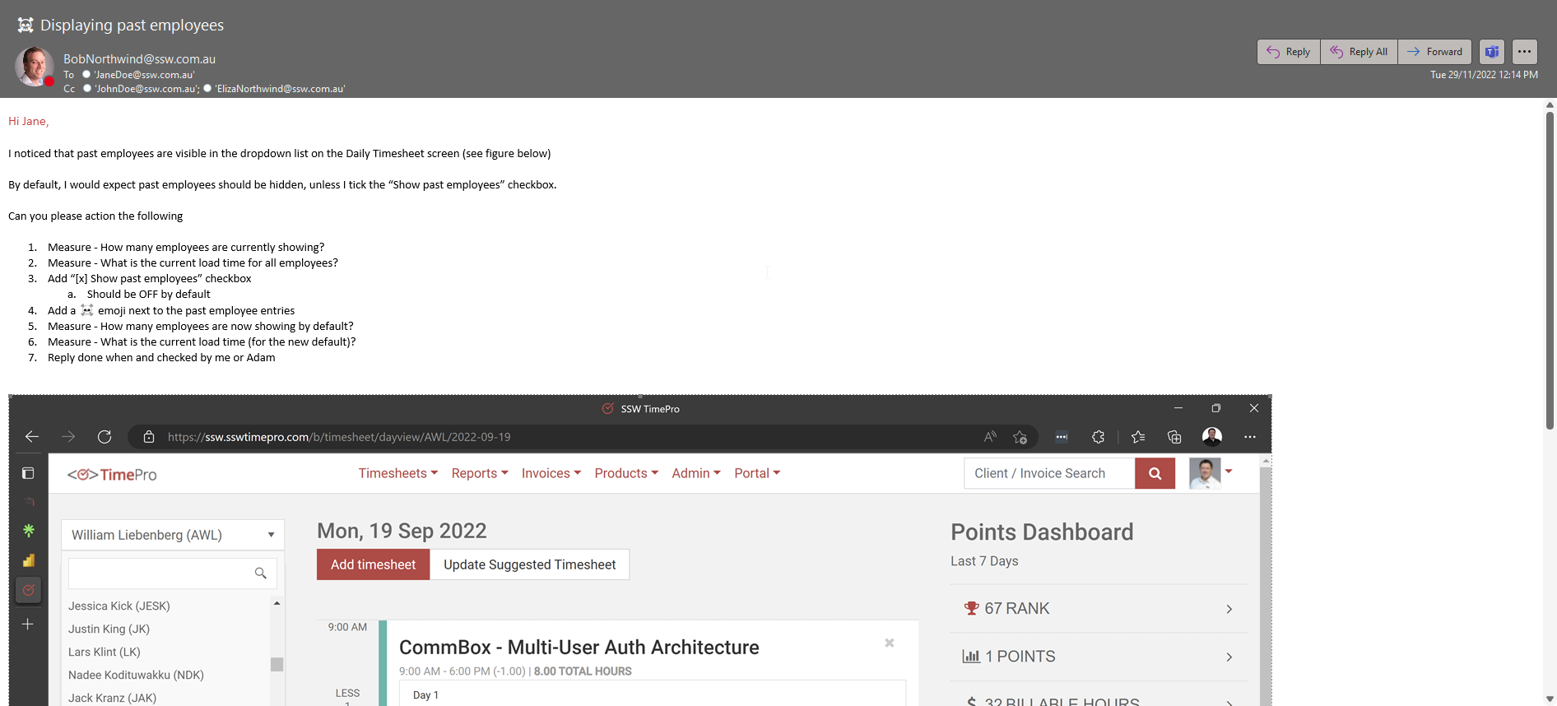Click the Teams chat icon in email header
The width and height of the screenshot is (1557, 706).
coord(1491,52)
